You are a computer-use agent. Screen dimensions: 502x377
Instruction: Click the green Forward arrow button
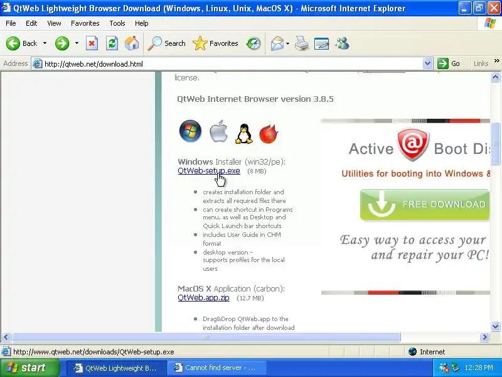point(62,43)
